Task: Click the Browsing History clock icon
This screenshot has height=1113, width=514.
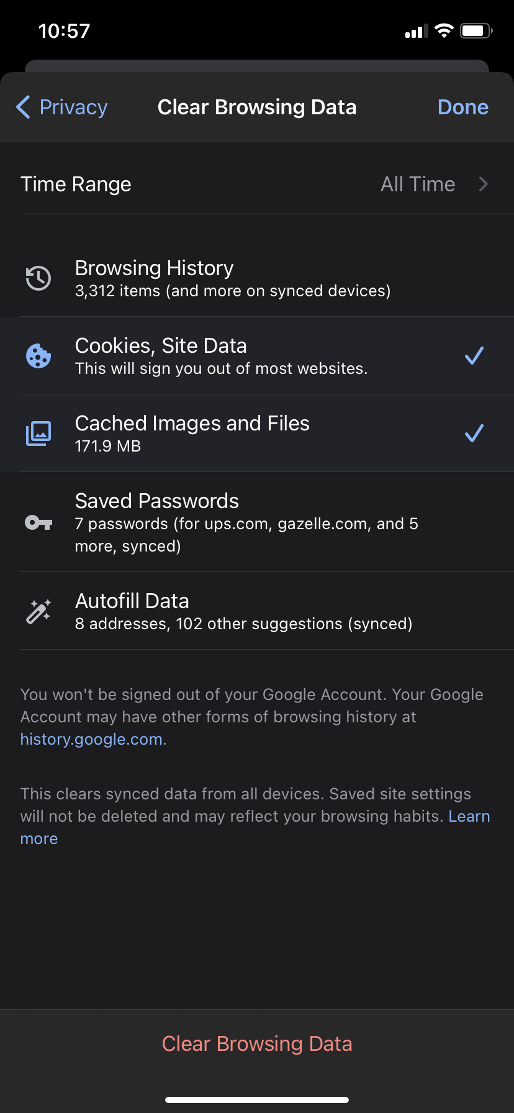Action: (x=38, y=278)
